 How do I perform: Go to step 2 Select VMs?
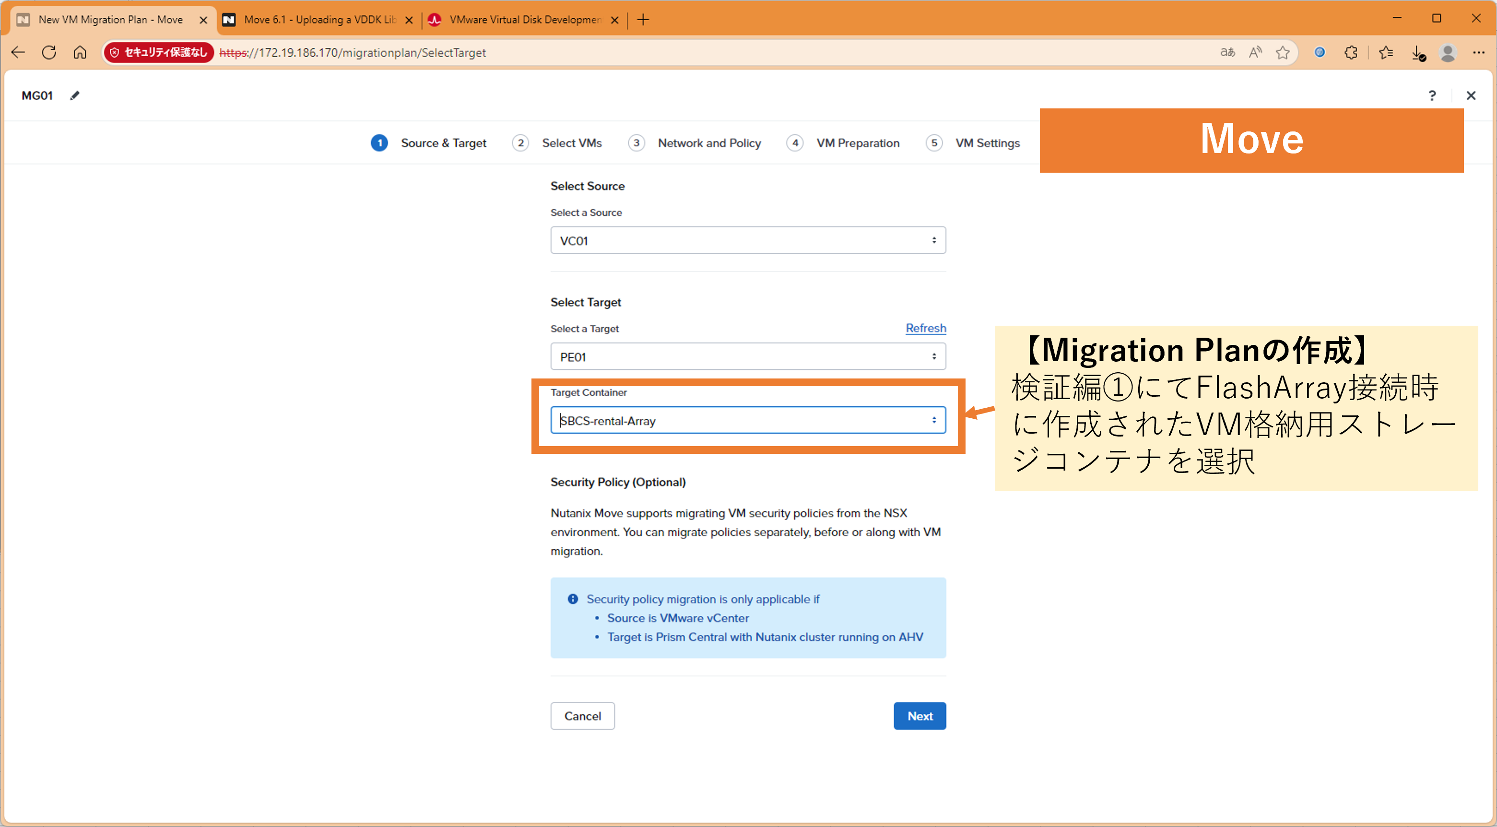557,143
